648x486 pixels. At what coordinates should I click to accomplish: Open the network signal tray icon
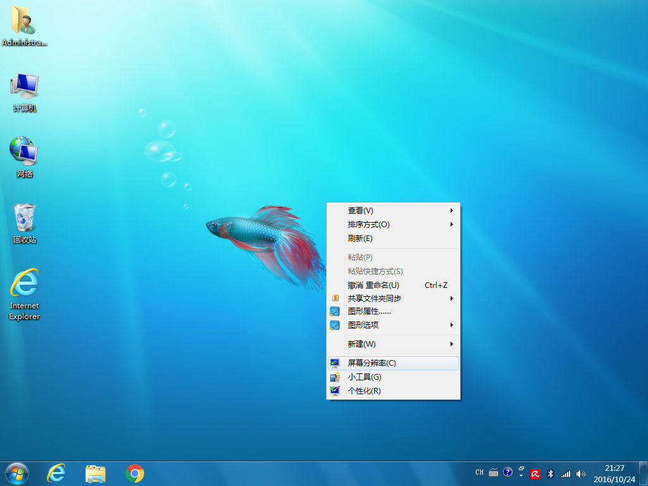[x=565, y=474]
